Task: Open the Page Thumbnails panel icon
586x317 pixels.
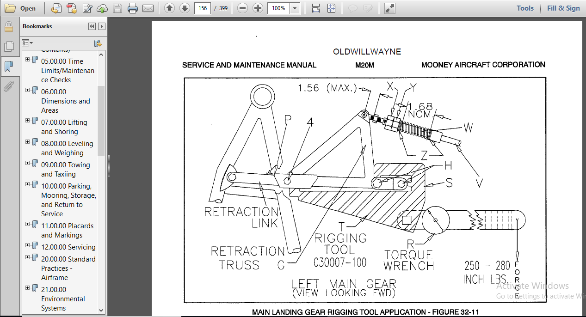Action: pyautogui.click(x=9, y=46)
